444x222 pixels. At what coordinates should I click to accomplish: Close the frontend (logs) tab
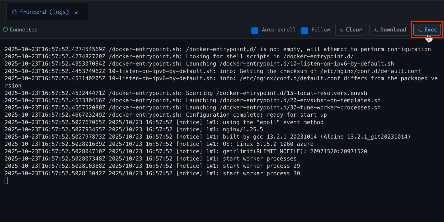click(x=76, y=13)
